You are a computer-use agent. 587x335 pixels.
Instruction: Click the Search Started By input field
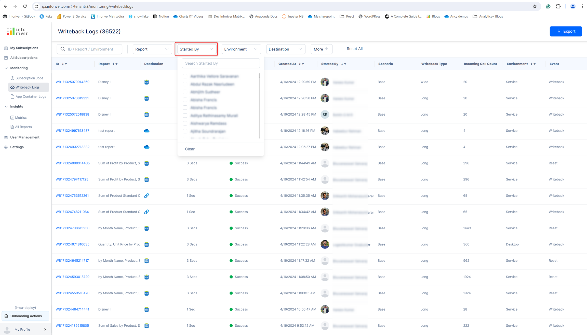[x=221, y=63]
